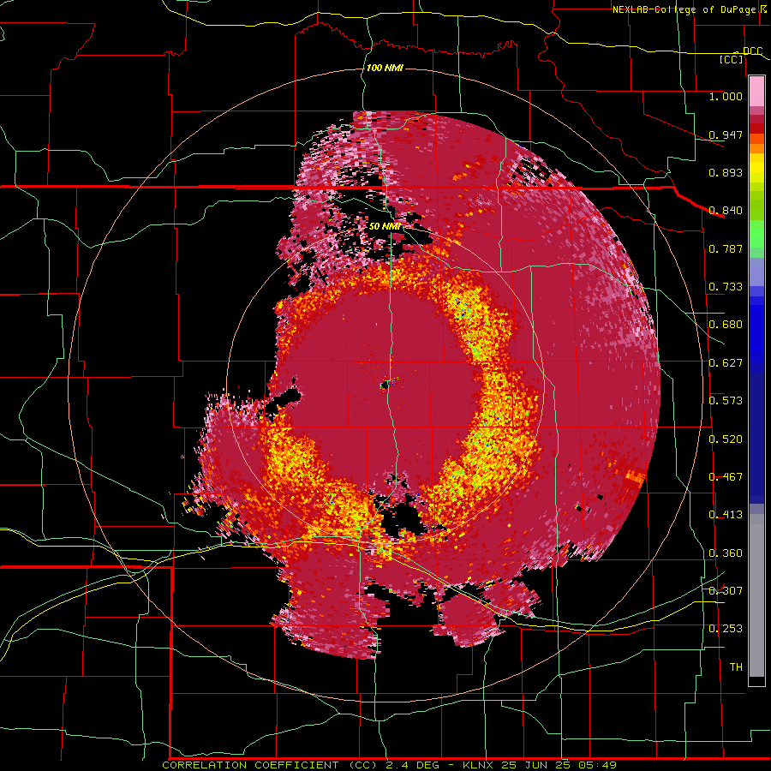
Task: Click the "CORRELATION COEFFICIENT (CC)" caption text
Action: coord(270,765)
